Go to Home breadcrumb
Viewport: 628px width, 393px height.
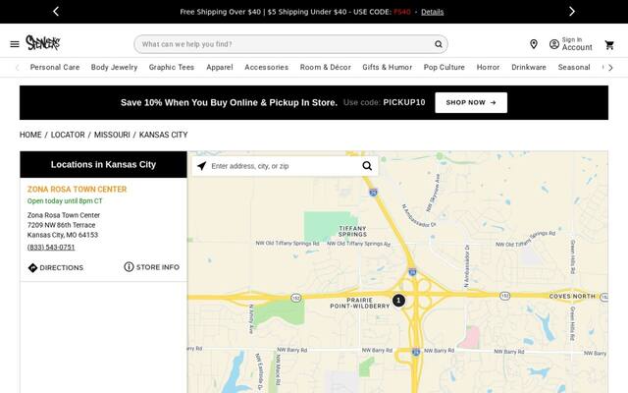(x=30, y=135)
